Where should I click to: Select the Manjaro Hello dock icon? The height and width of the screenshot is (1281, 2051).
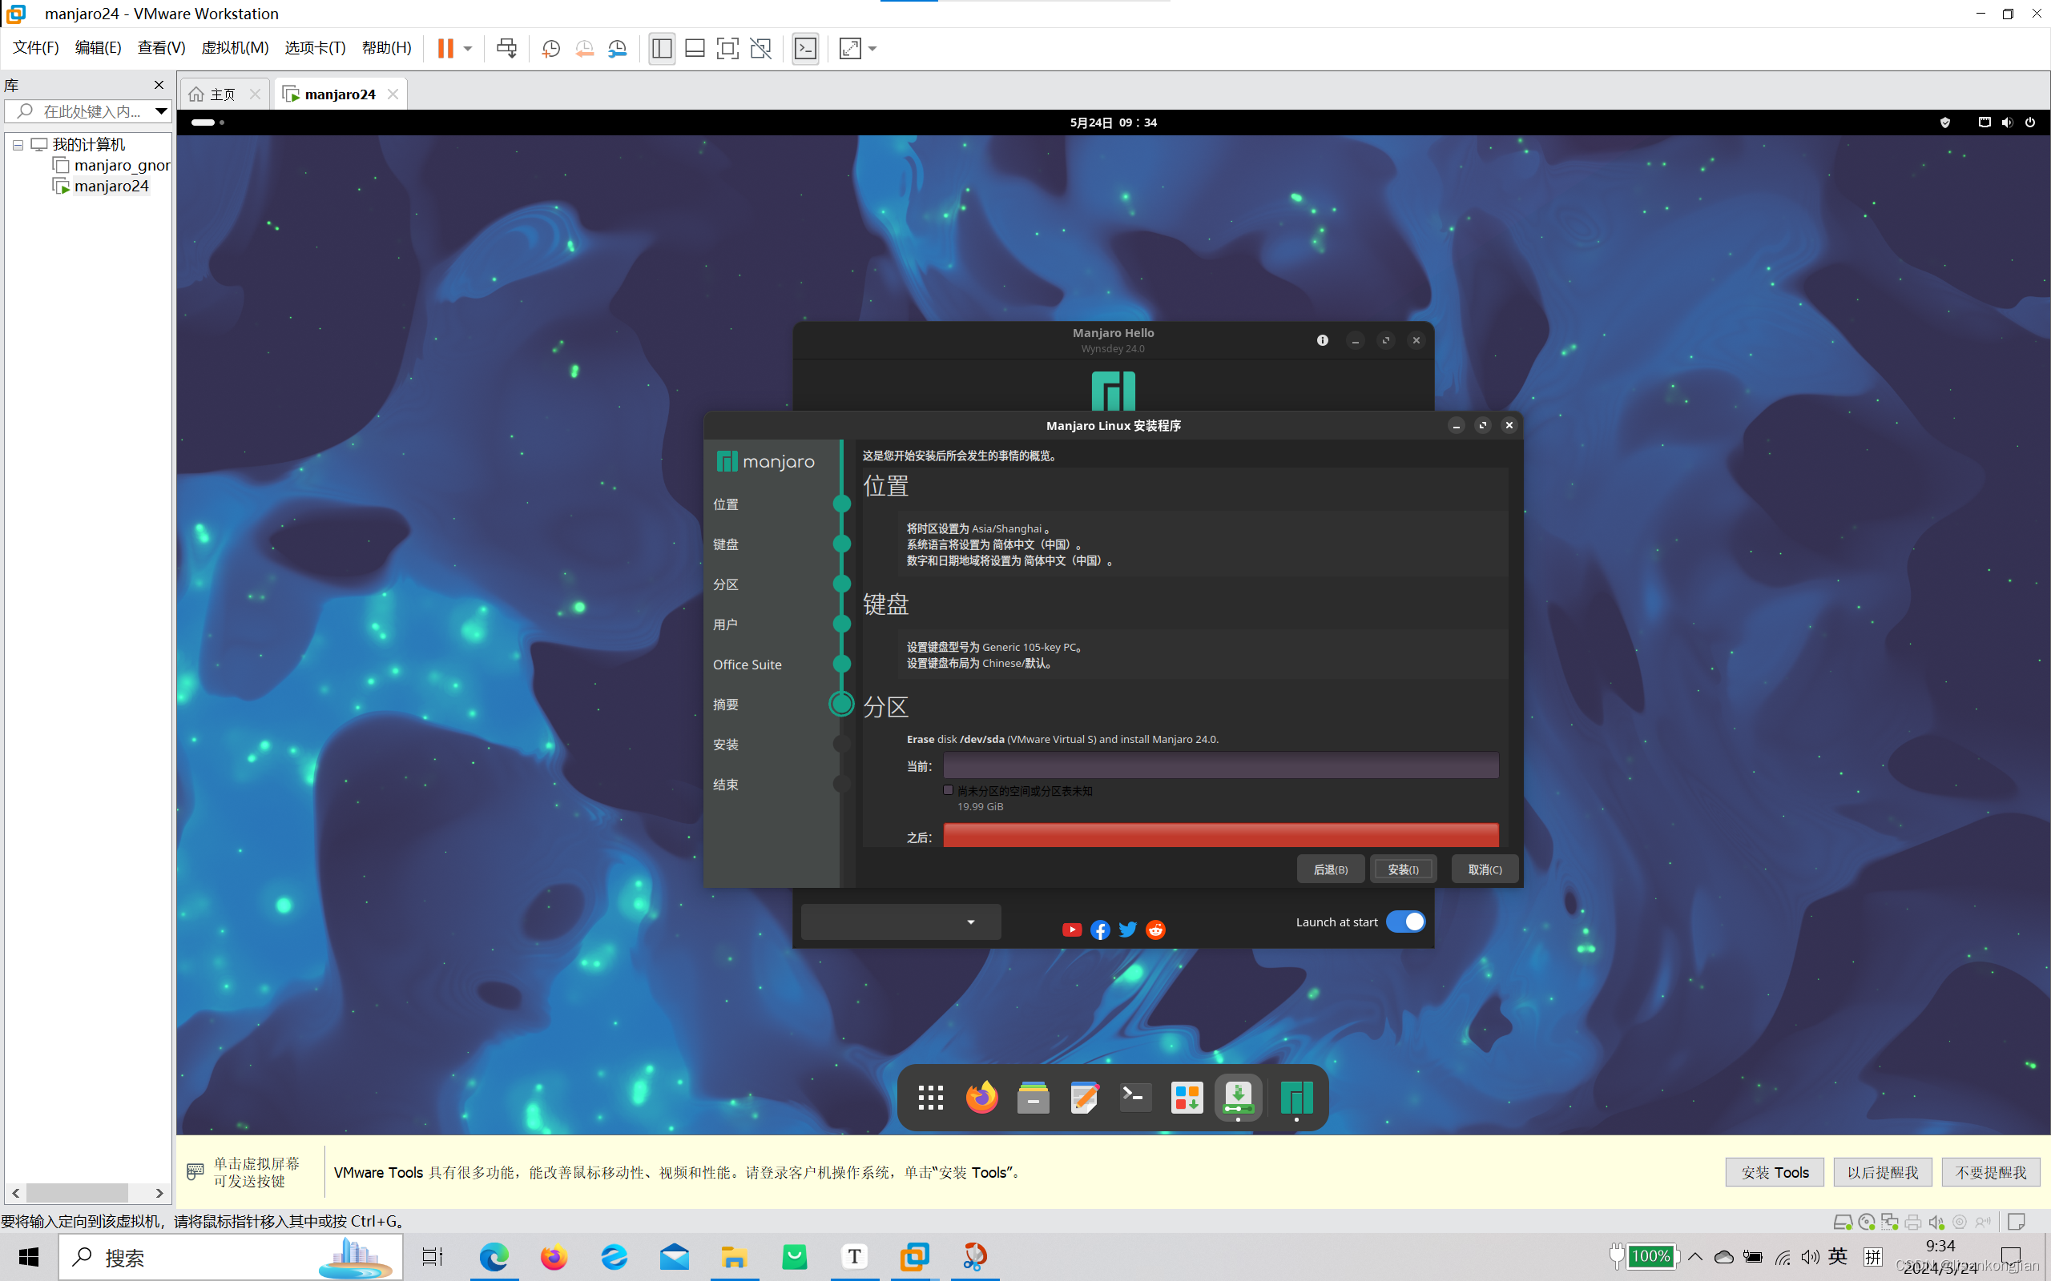click(x=1295, y=1097)
